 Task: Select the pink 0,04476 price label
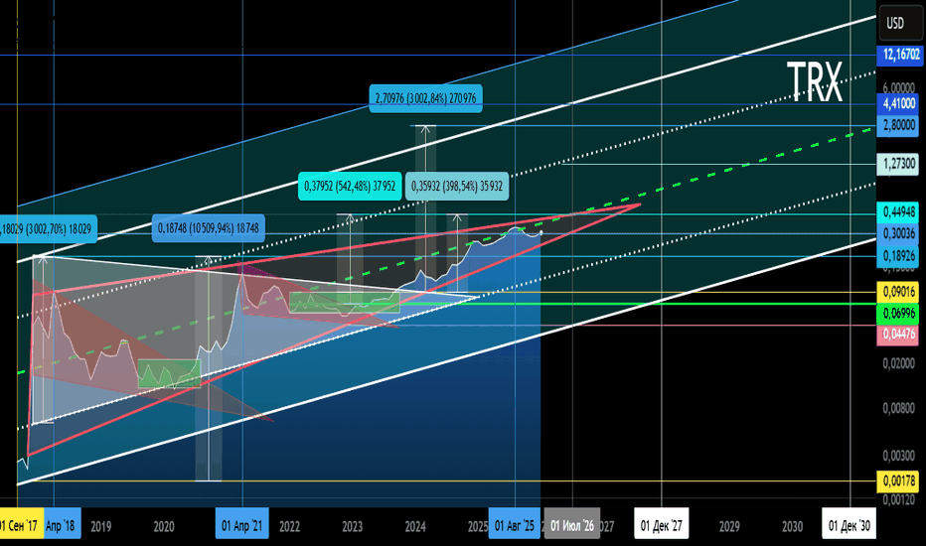899,335
